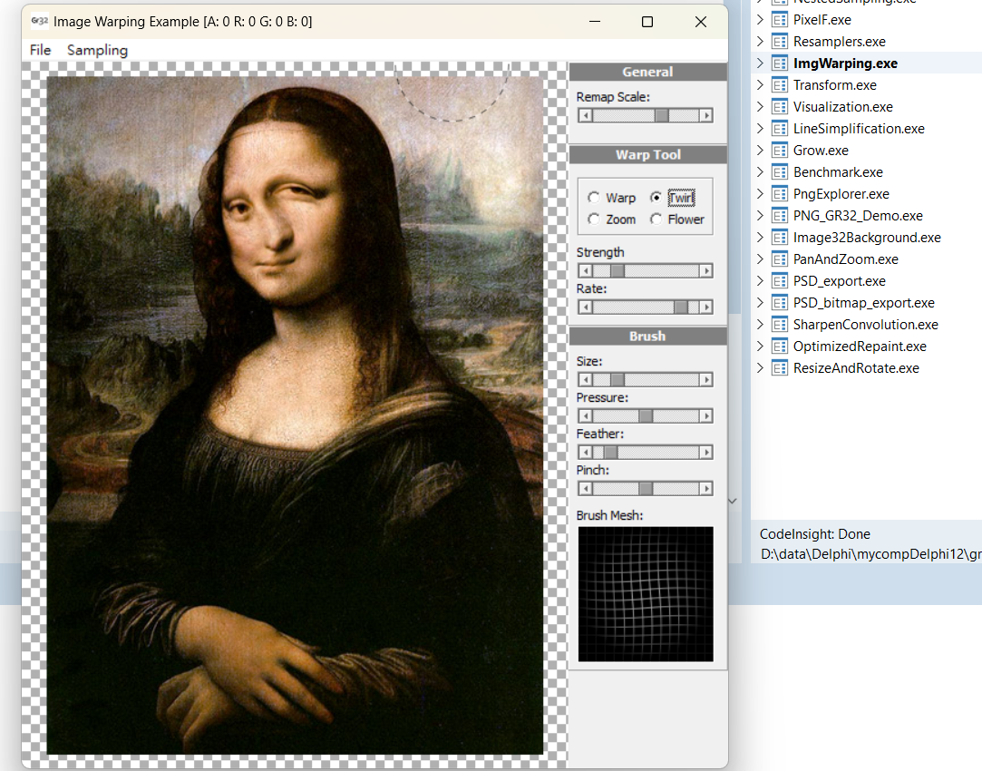Screen dimensions: 982x771
Task: Maximize the Image Warping Example window
Action: click(x=647, y=22)
